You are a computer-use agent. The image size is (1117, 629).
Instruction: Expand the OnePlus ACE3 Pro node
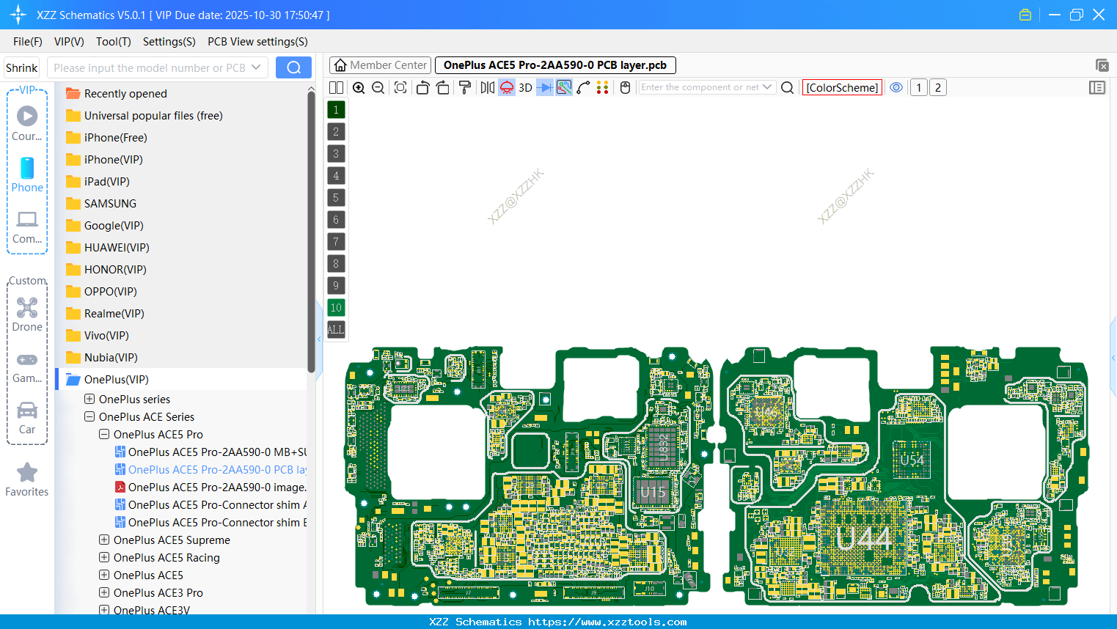[104, 592]
